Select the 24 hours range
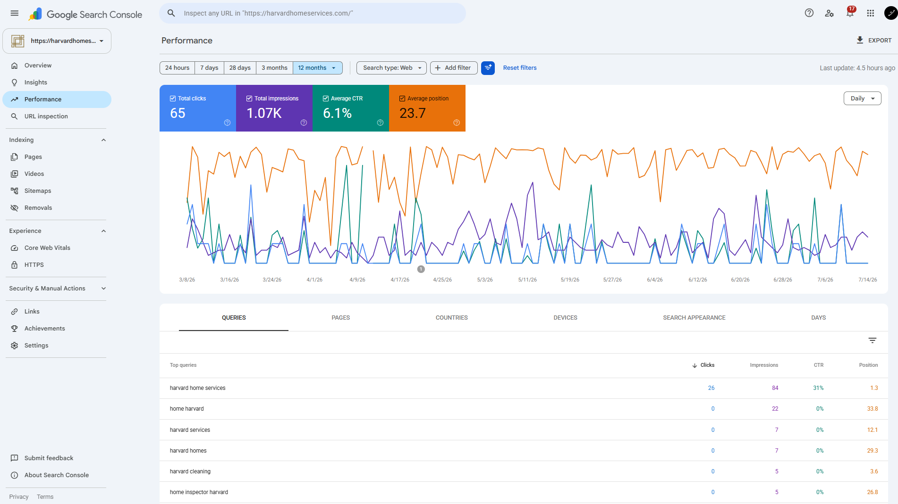898x504 pixels. click(x=177, y=68)
